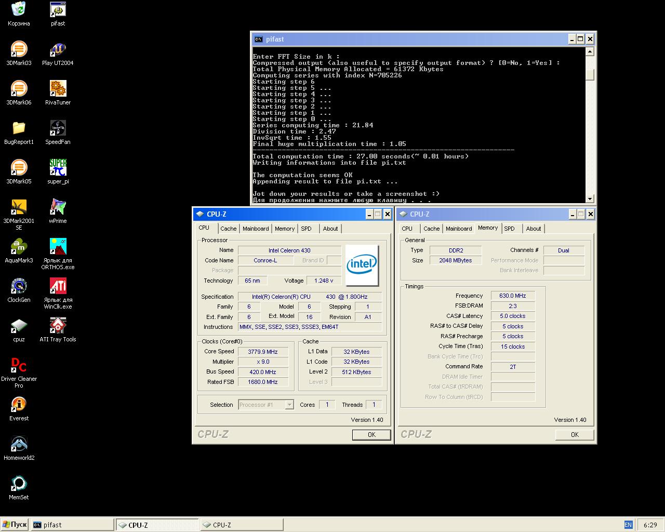Activate the first CPU-Z taskbar button
665x532 pixels.
(157, 525)
